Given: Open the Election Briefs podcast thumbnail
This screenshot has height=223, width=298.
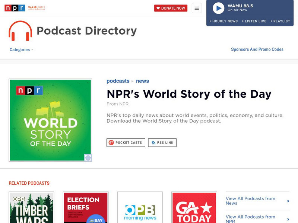Looking at the screenshot, I should tap(86, 207).
